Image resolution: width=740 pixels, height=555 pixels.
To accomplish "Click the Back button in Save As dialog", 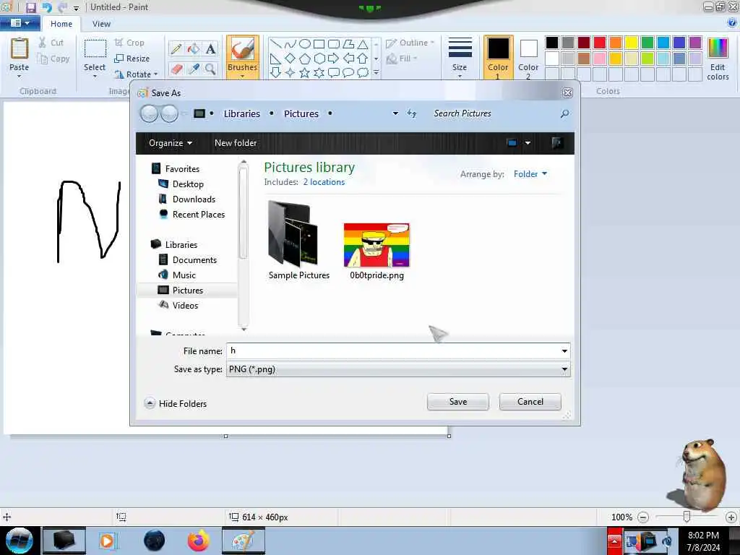I will [x=149, y=113].
